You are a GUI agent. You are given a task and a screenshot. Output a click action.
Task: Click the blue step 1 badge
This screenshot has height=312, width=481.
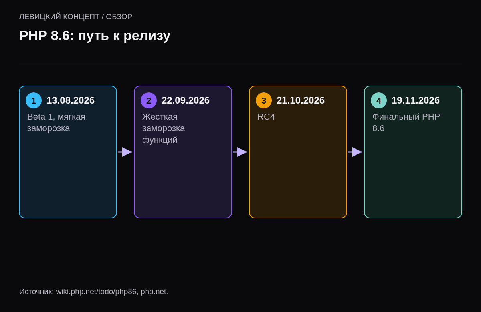click(x=34, y=100)
